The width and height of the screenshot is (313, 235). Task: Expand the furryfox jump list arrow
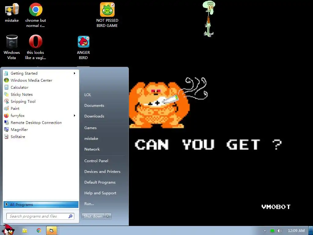click(x=75, y=115)
